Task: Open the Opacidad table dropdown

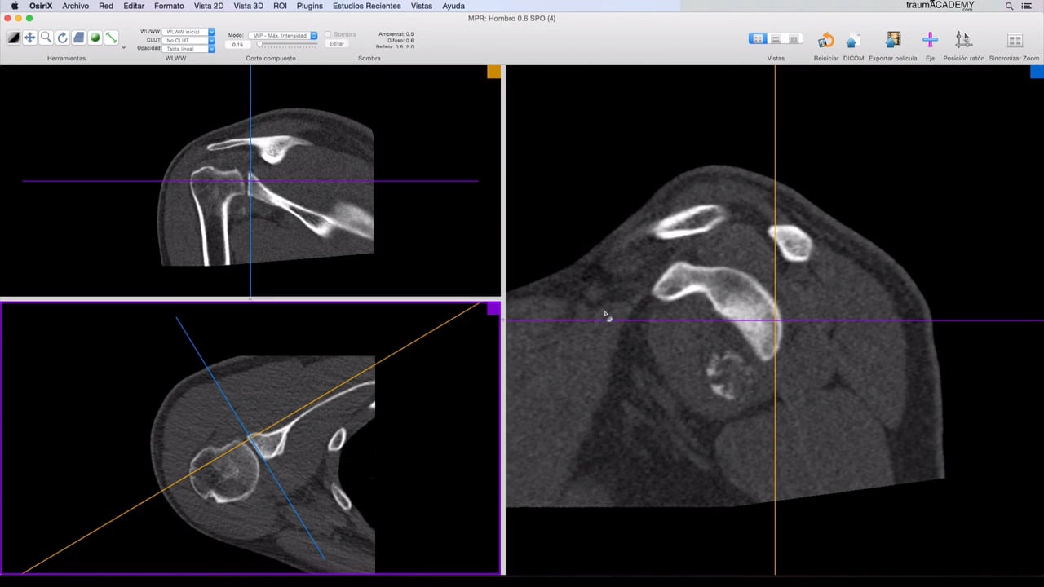Action: click(188, 49)
